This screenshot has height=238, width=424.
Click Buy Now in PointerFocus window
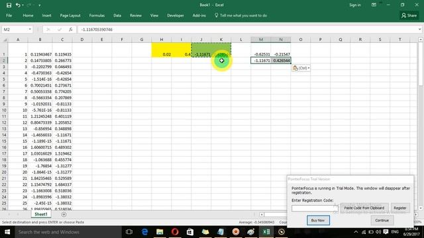point(318,220)
